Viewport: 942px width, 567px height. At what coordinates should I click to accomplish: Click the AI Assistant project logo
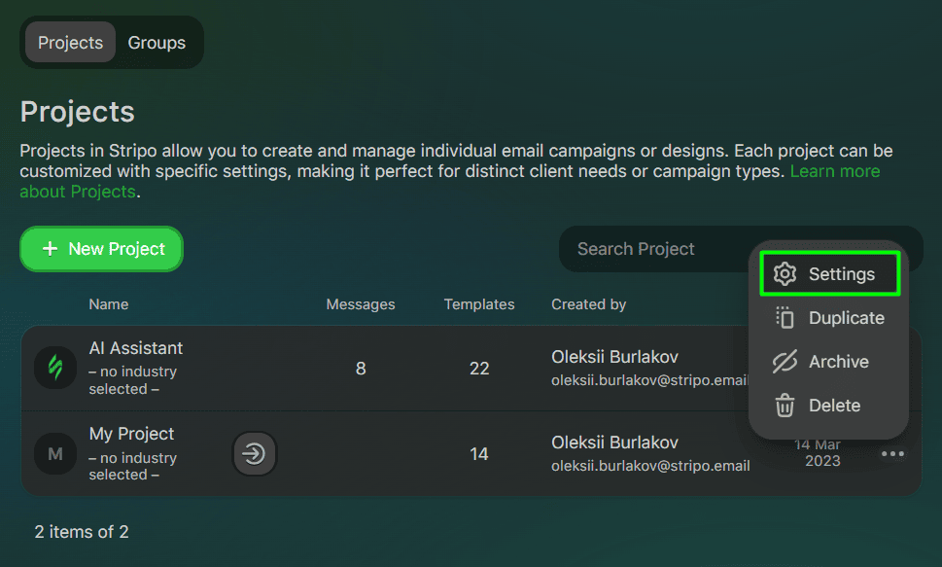tap(55, 368)
